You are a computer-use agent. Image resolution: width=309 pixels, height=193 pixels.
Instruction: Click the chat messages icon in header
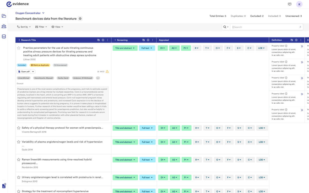click(289, 4)
